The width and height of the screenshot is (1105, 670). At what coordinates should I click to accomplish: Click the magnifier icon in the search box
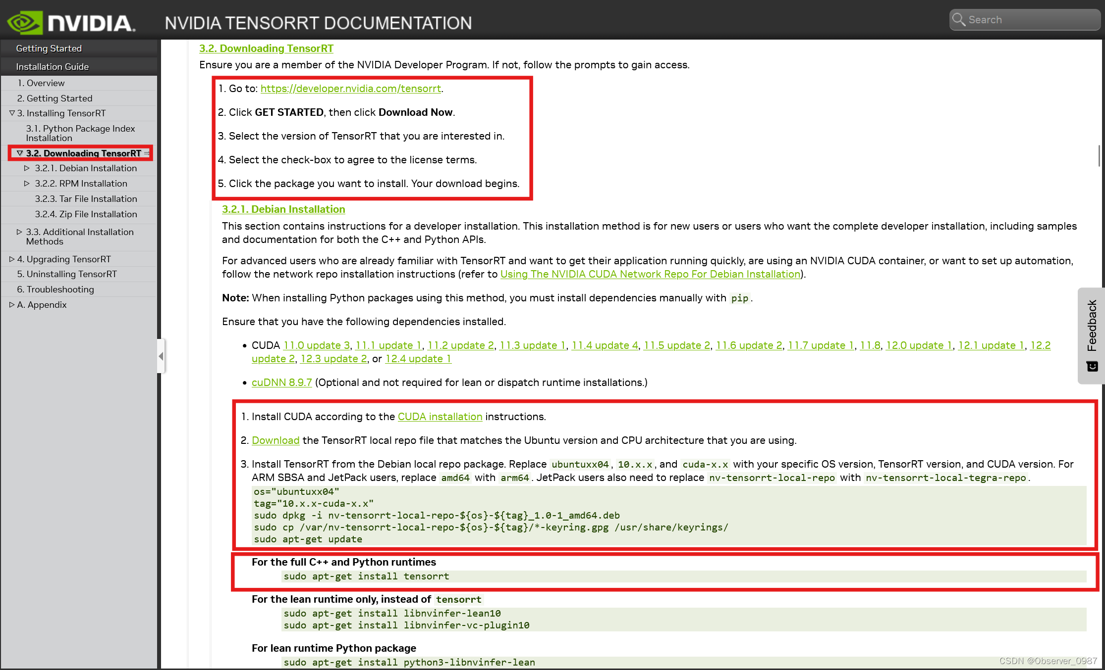coord(958,19)
